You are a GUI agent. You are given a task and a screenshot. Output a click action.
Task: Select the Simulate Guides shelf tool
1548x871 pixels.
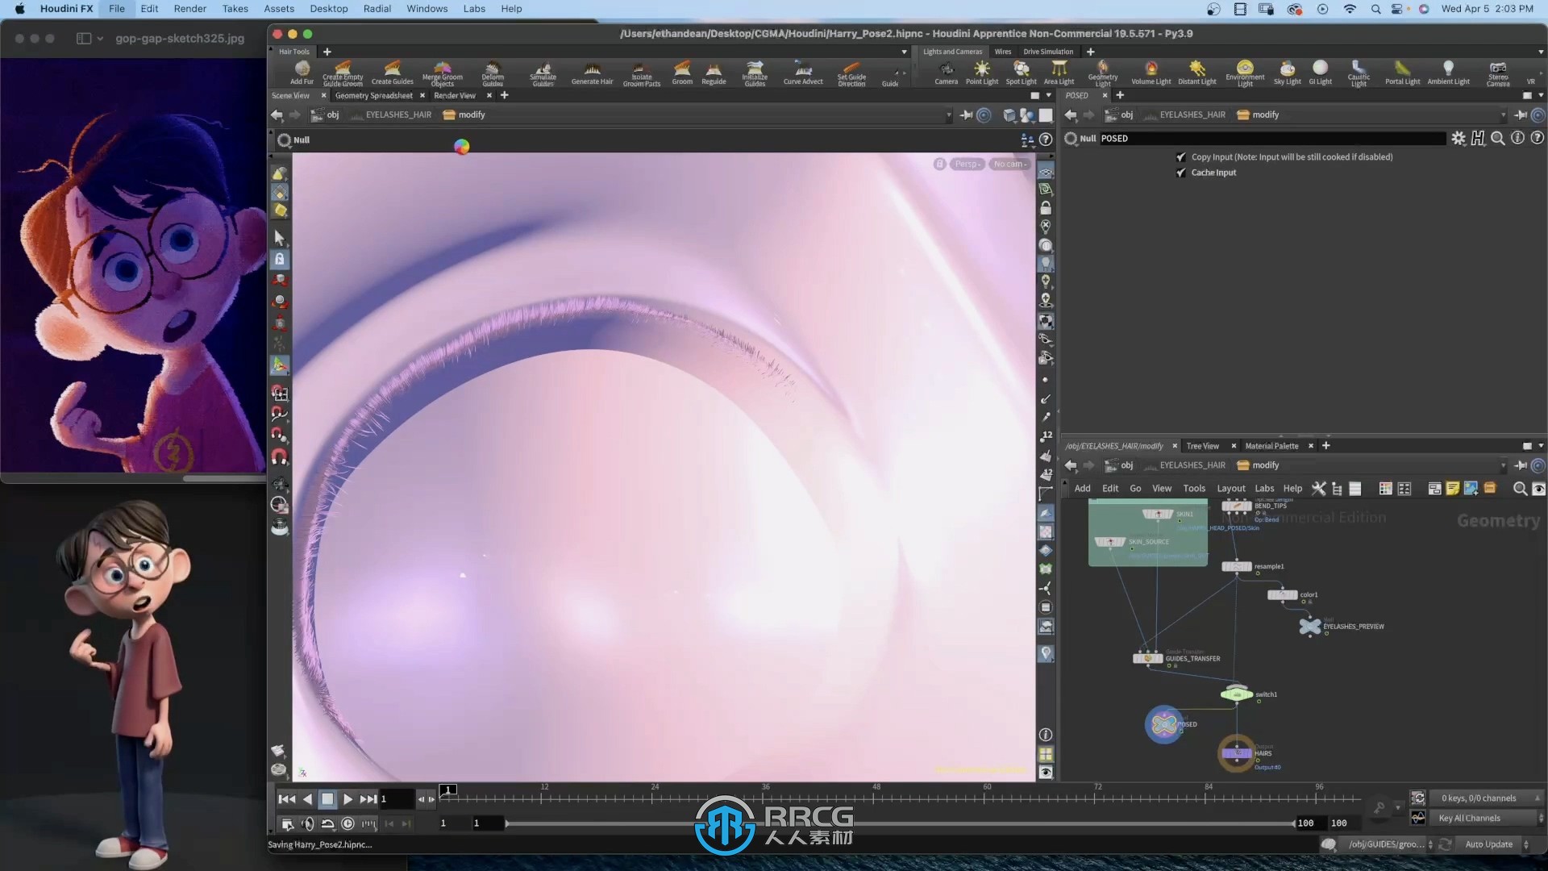(543, 73)
